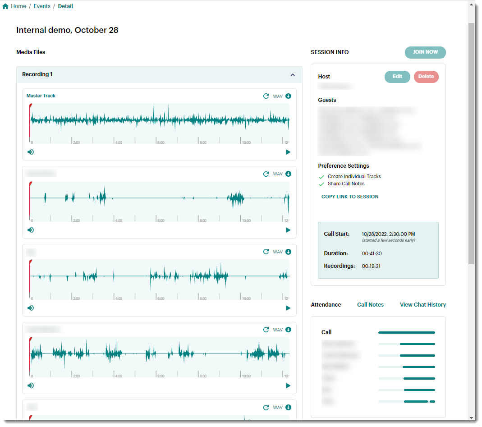482x427 pixels.
Task: Download WAV of the fifth track card
Action: [x=288, y=408]
